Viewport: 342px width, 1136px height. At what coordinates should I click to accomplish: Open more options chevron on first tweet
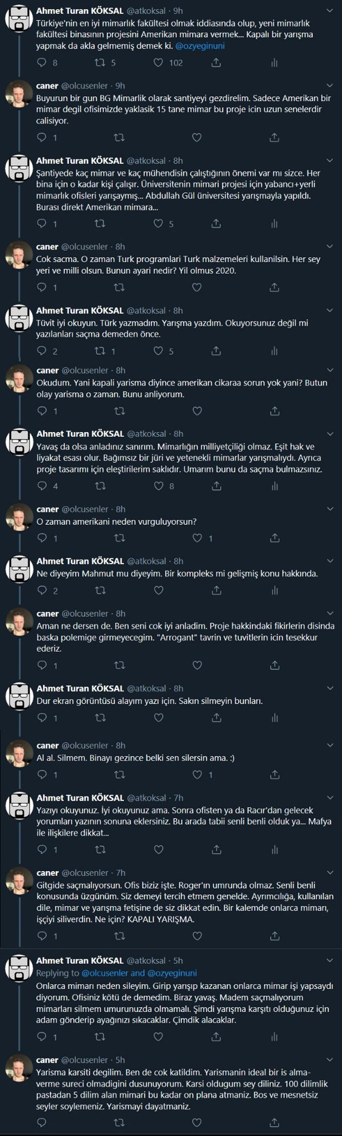[329, 11]
